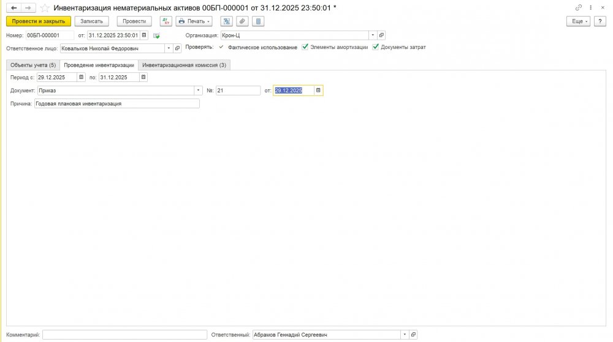Expand the Организация dropdown list
The width and height of the screenshot is (613, 342).
tap(372, 35)
